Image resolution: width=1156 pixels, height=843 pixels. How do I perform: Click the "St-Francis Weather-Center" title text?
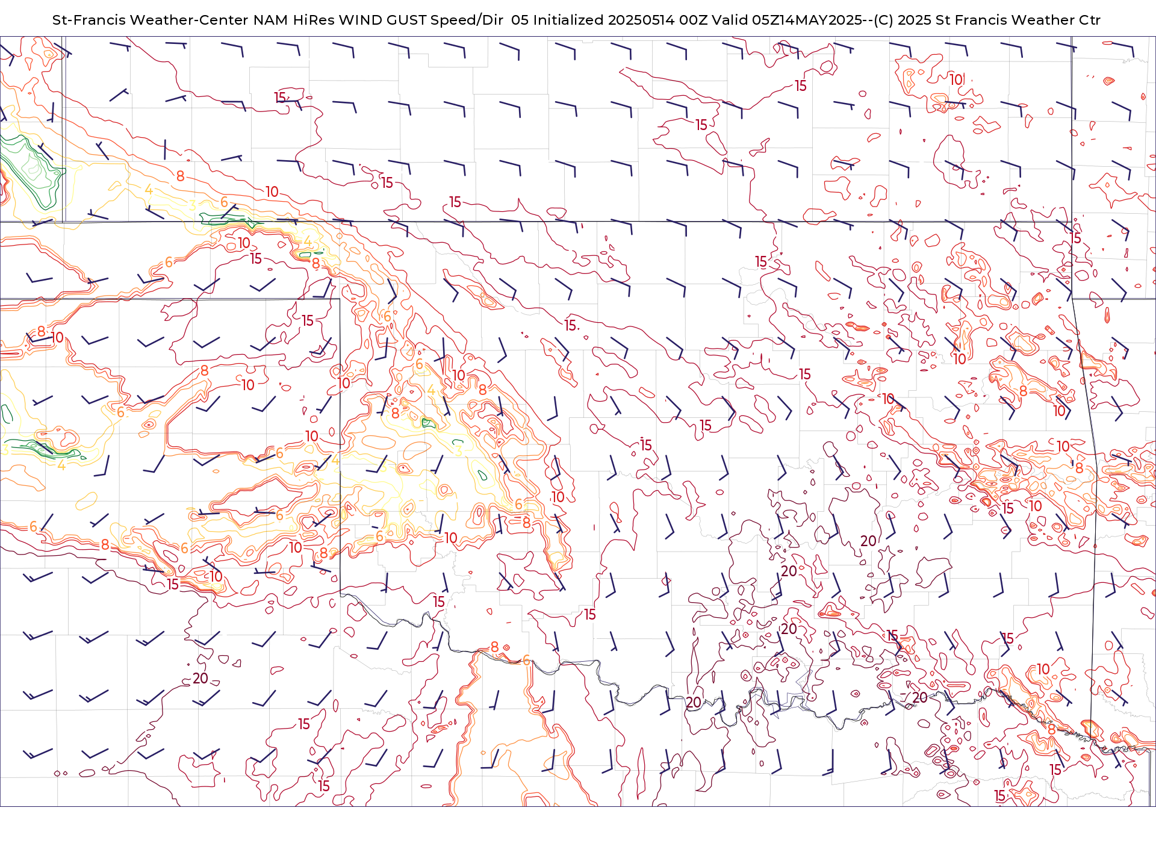(151, 20)
